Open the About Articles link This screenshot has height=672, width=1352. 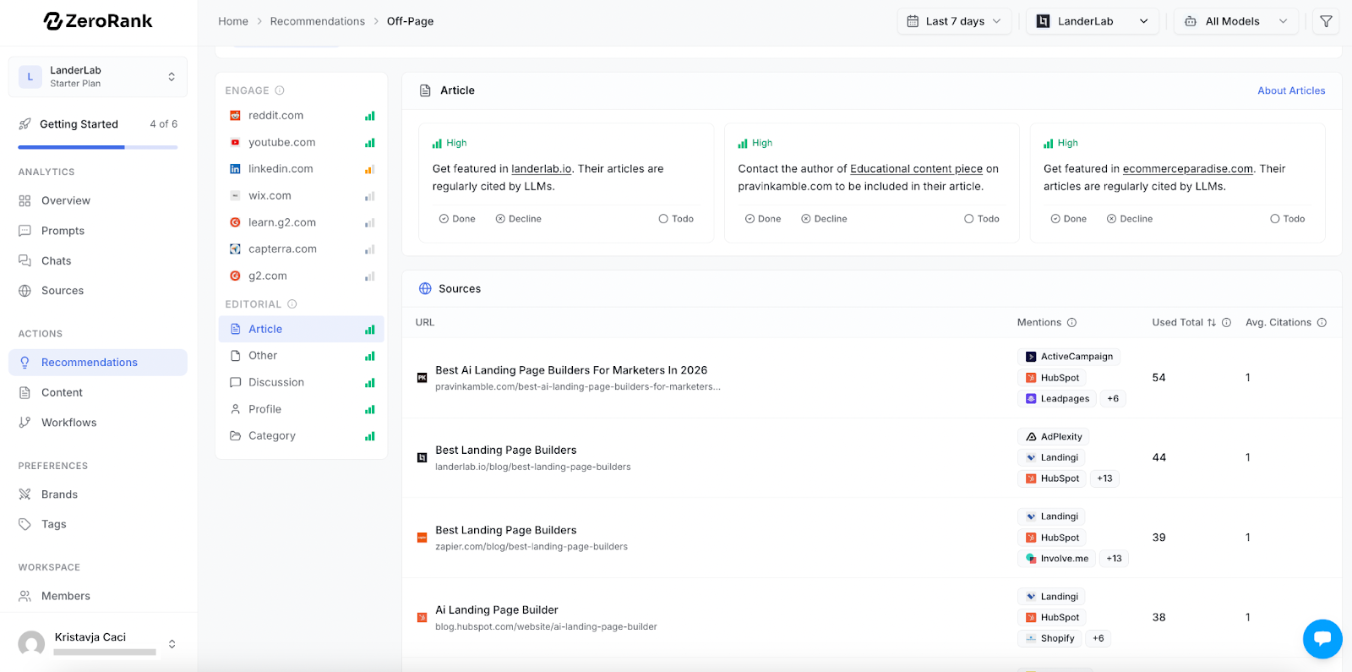[x=1291, y=90]
